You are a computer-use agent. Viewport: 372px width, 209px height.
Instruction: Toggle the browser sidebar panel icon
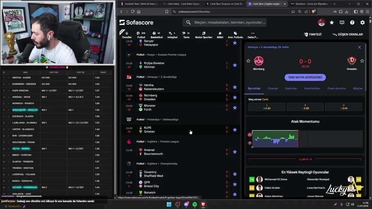tap(356, 12)
